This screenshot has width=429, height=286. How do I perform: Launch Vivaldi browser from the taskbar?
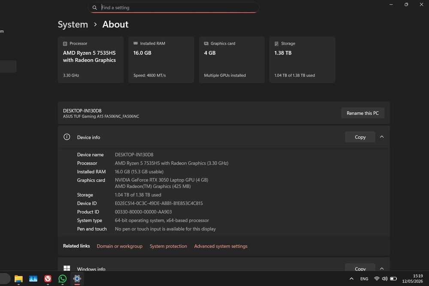click(x=48, y=279)
